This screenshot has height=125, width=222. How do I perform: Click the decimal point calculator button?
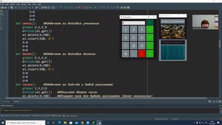(134, 54)
